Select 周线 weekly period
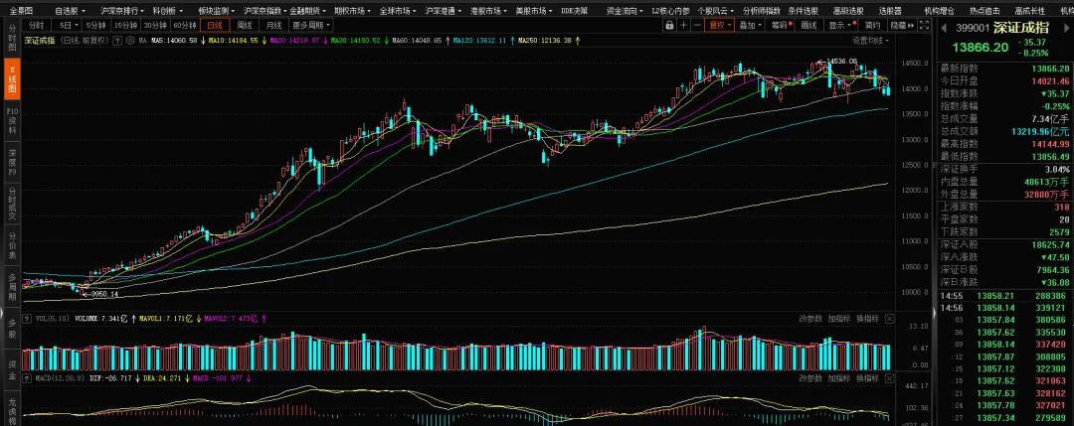 coord(245,25)
